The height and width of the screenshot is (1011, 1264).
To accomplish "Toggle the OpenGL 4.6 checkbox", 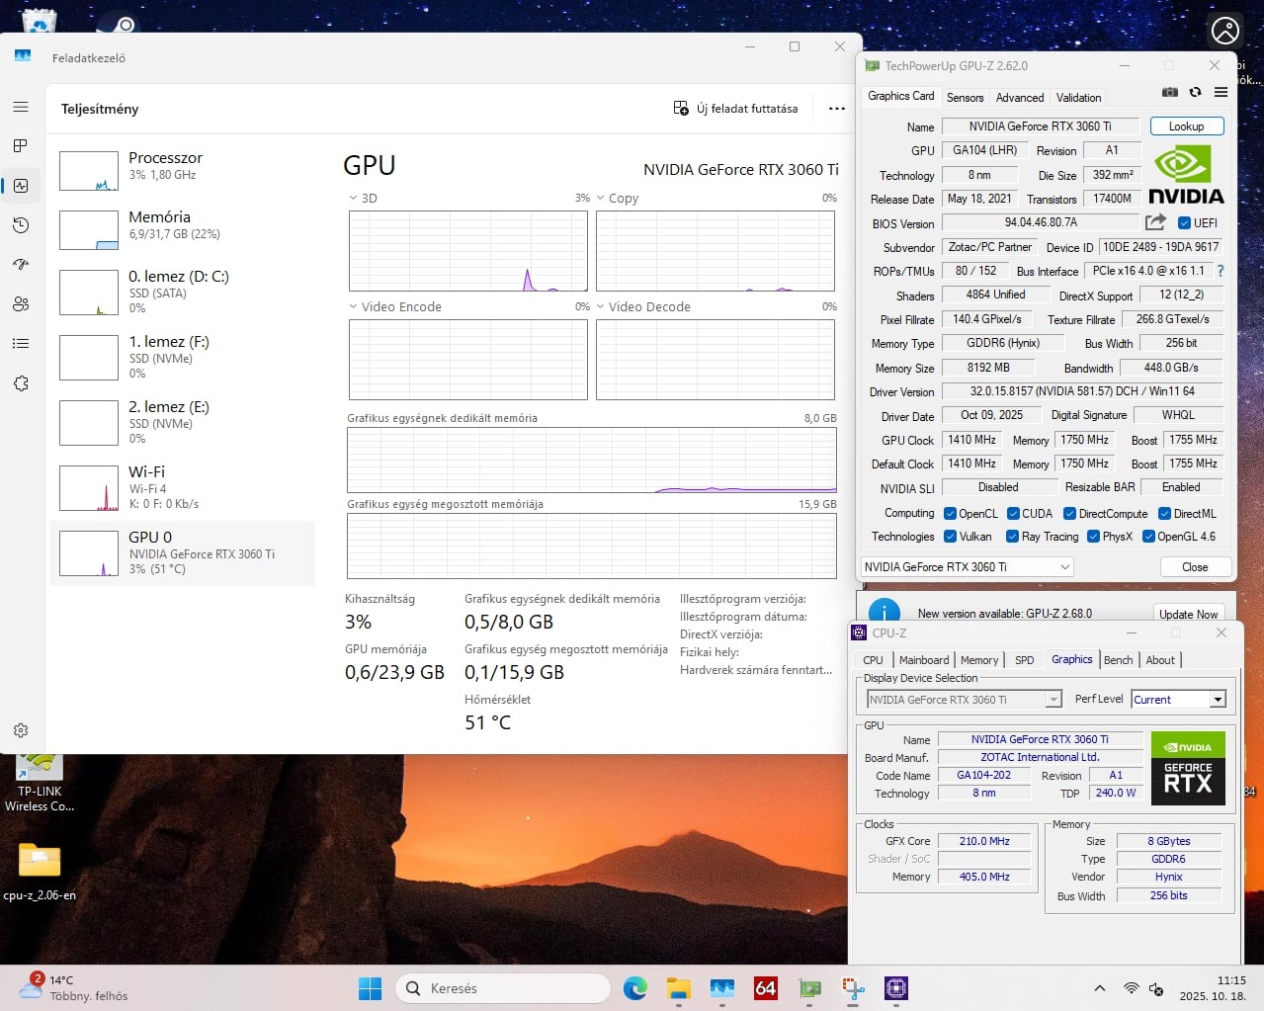I will [x=1148, y=537].
